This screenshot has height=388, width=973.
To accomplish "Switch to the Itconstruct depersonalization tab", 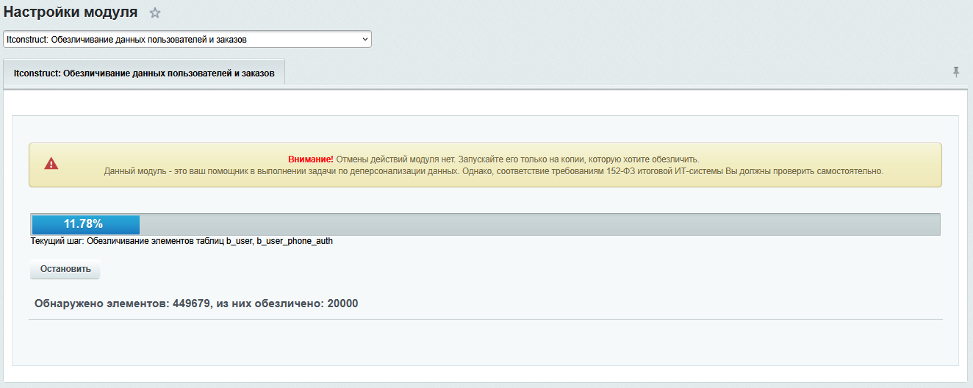I will pyautogui.click(x=144, y=73).
